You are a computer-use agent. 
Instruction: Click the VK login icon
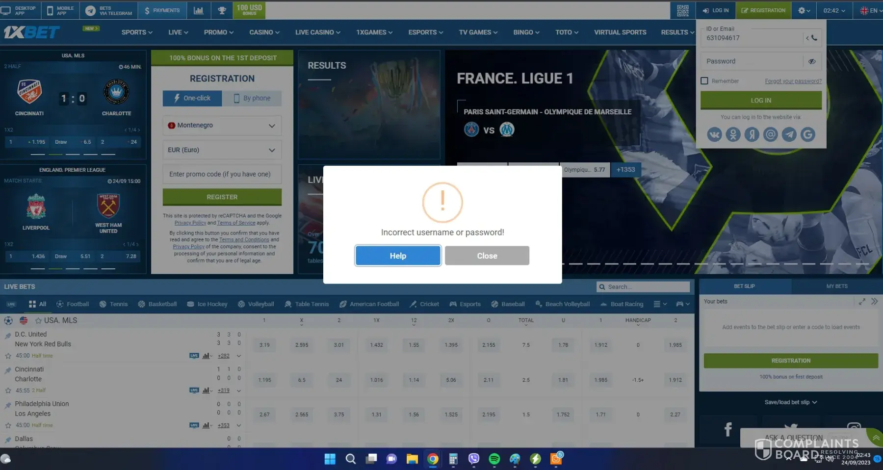tap(714, 134)
